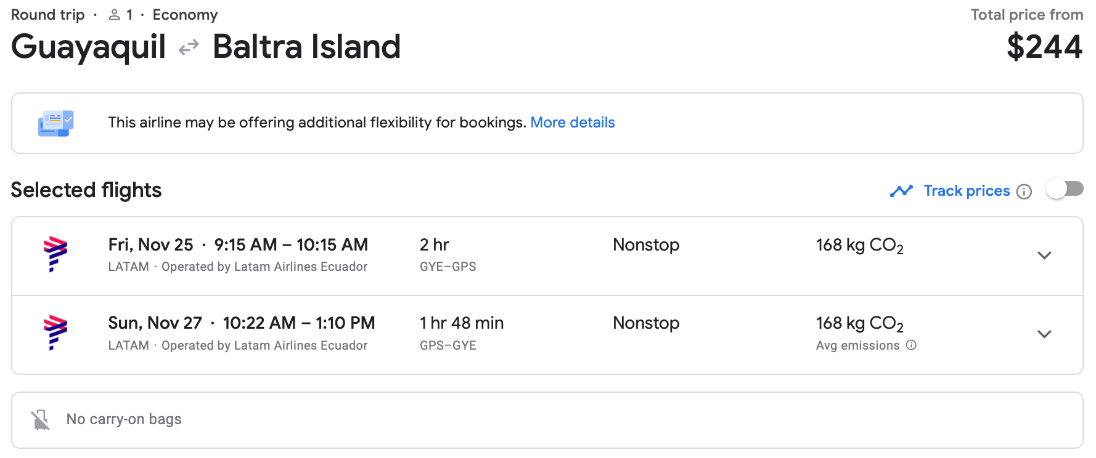Click the flexible booking ticket icon
Screen dimensions: 1096x458
(55, 123)
